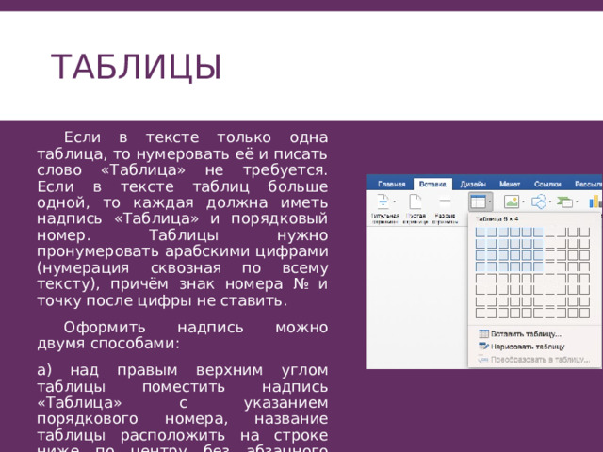Select the Вставка ribbon tab
This screenshot has height=452, width=603.
point(432,185)
